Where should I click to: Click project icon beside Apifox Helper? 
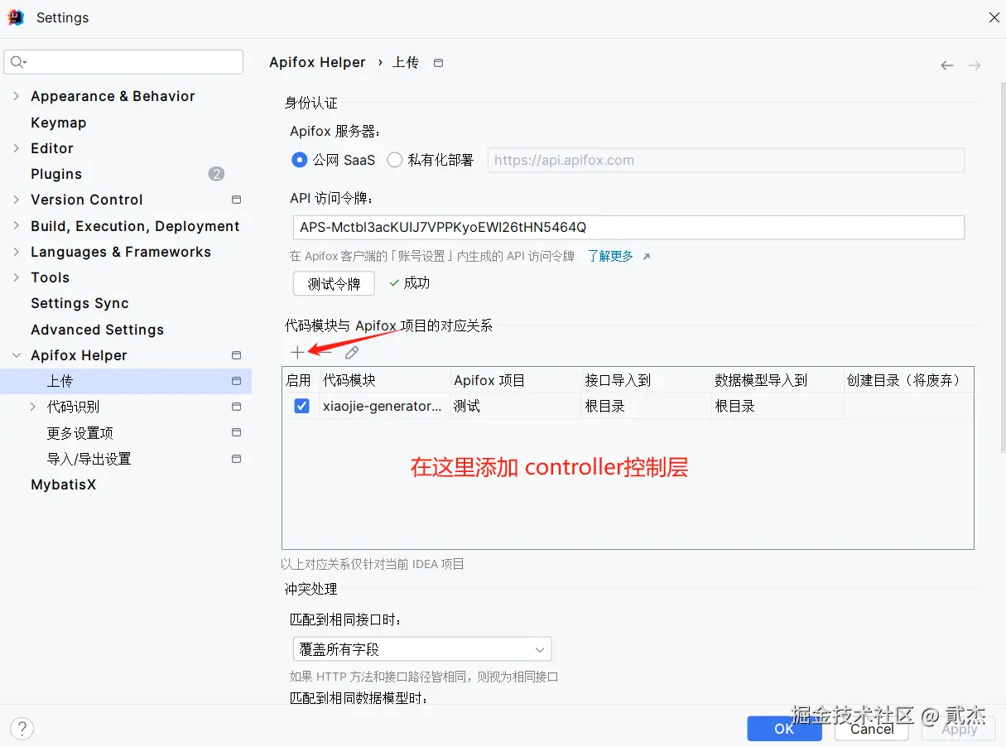click(x=236, y=355)
